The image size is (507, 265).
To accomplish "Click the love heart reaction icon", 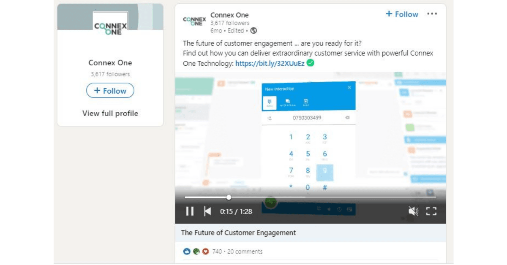I will pyautogui.click(x=206, y=251).
